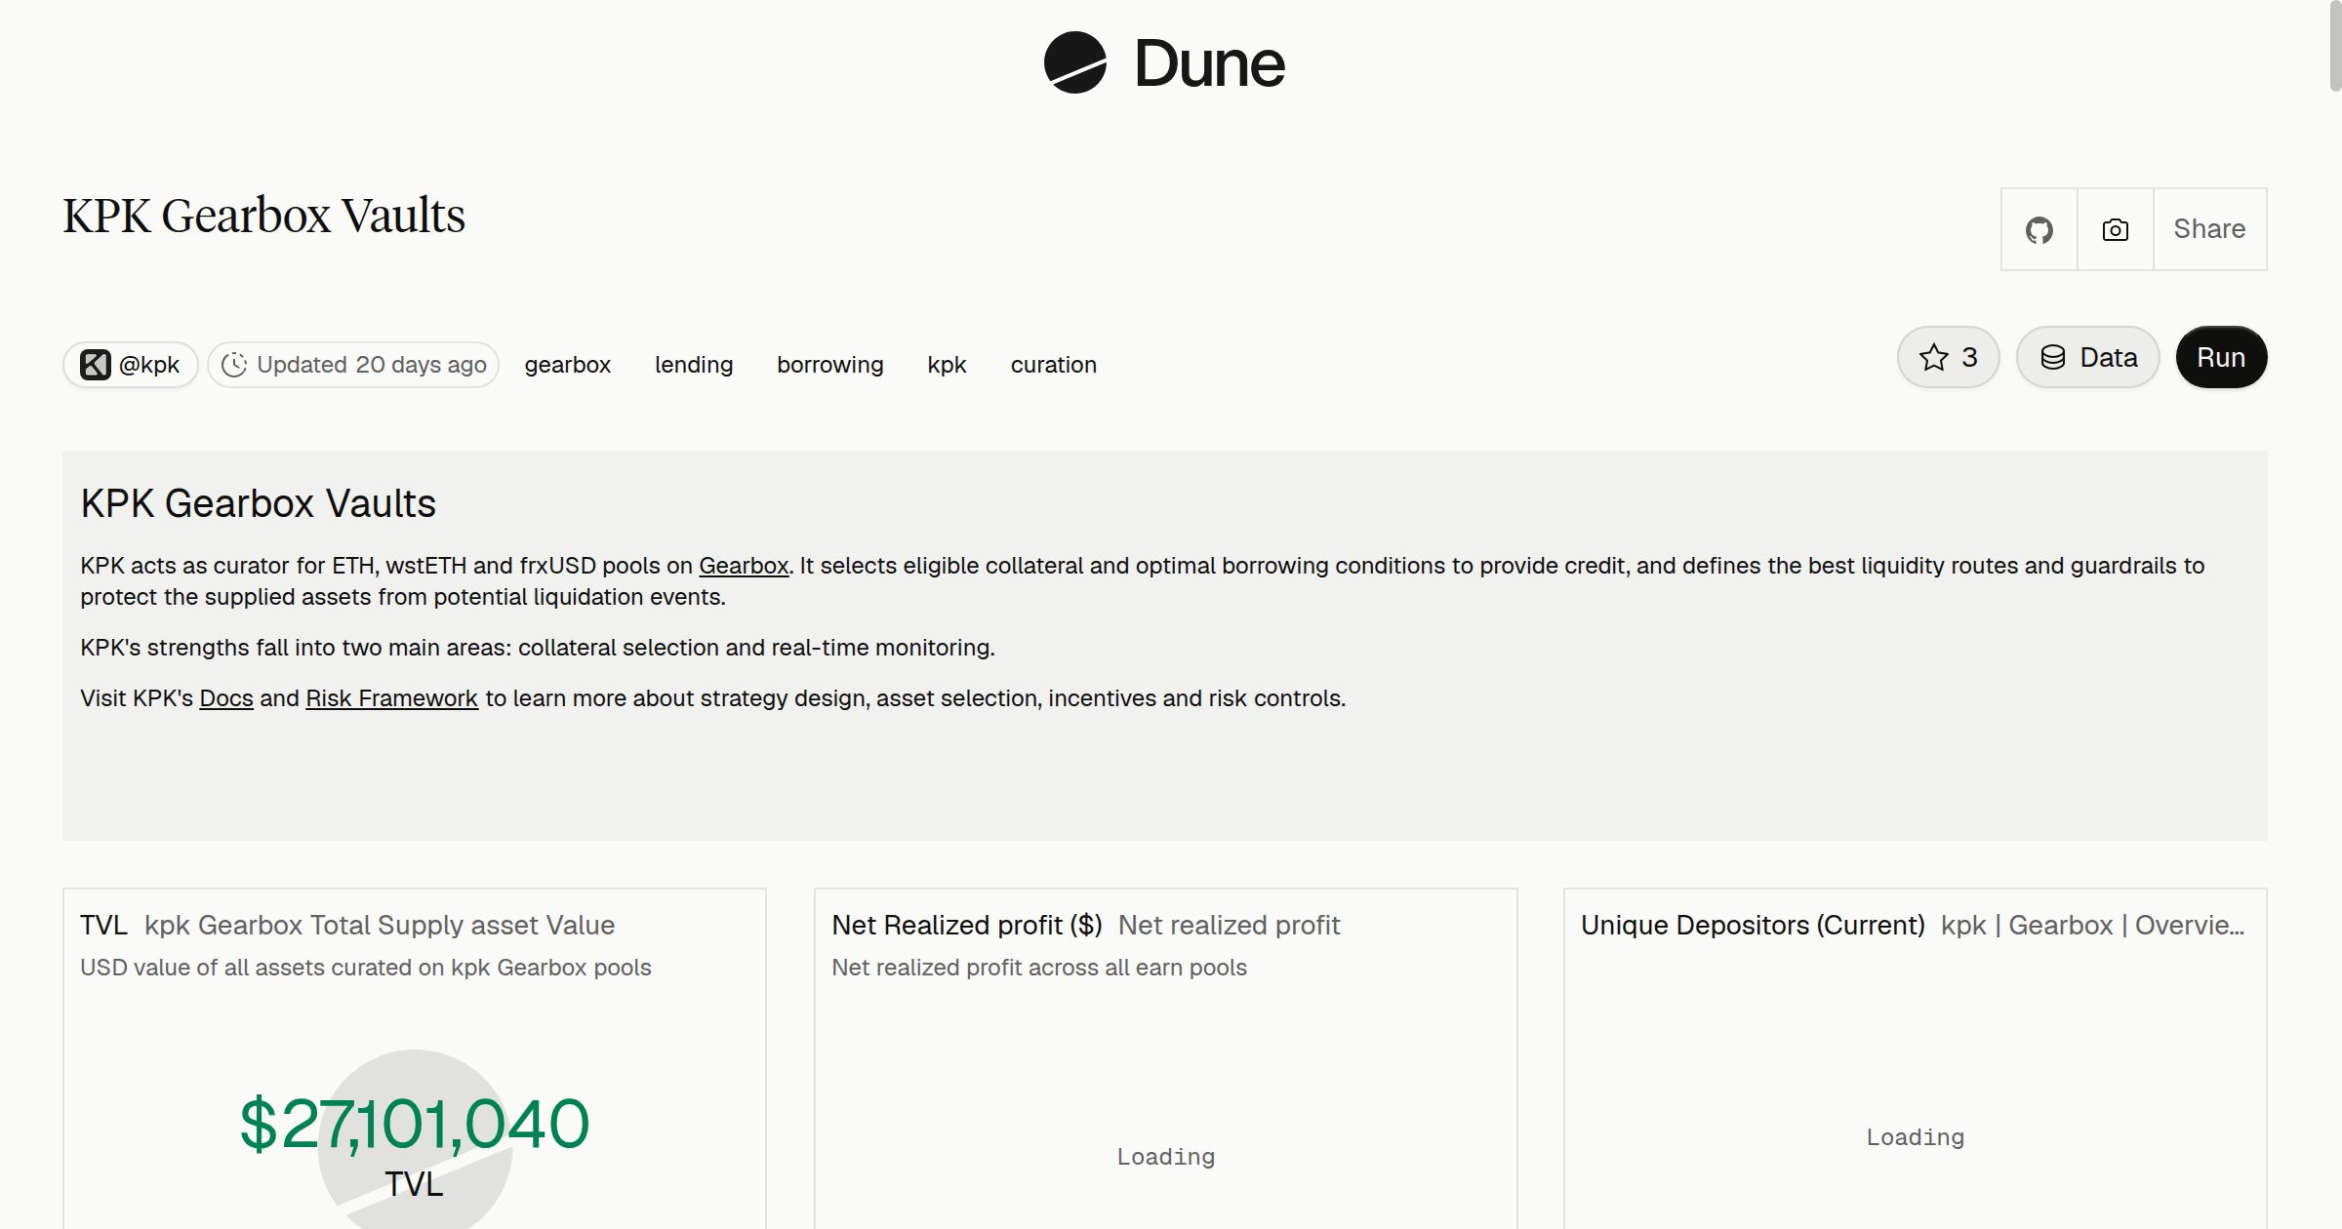Click 'Net realized profit across all earn pools' text
The image size is (2342, 1229).
[1039, 968]
